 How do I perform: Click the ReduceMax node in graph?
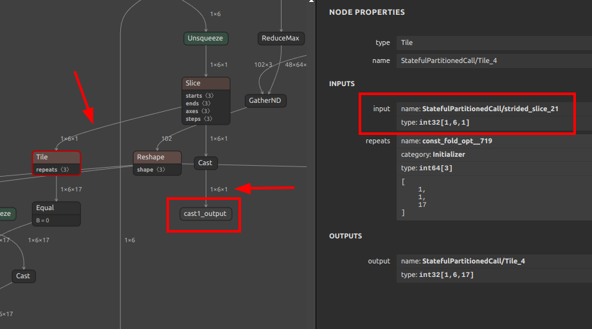(281, 39)
